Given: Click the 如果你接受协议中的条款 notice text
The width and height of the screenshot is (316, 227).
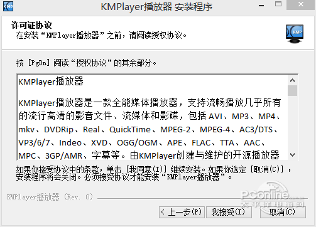Looking at the screenshot, I should [x=153, y=173].
